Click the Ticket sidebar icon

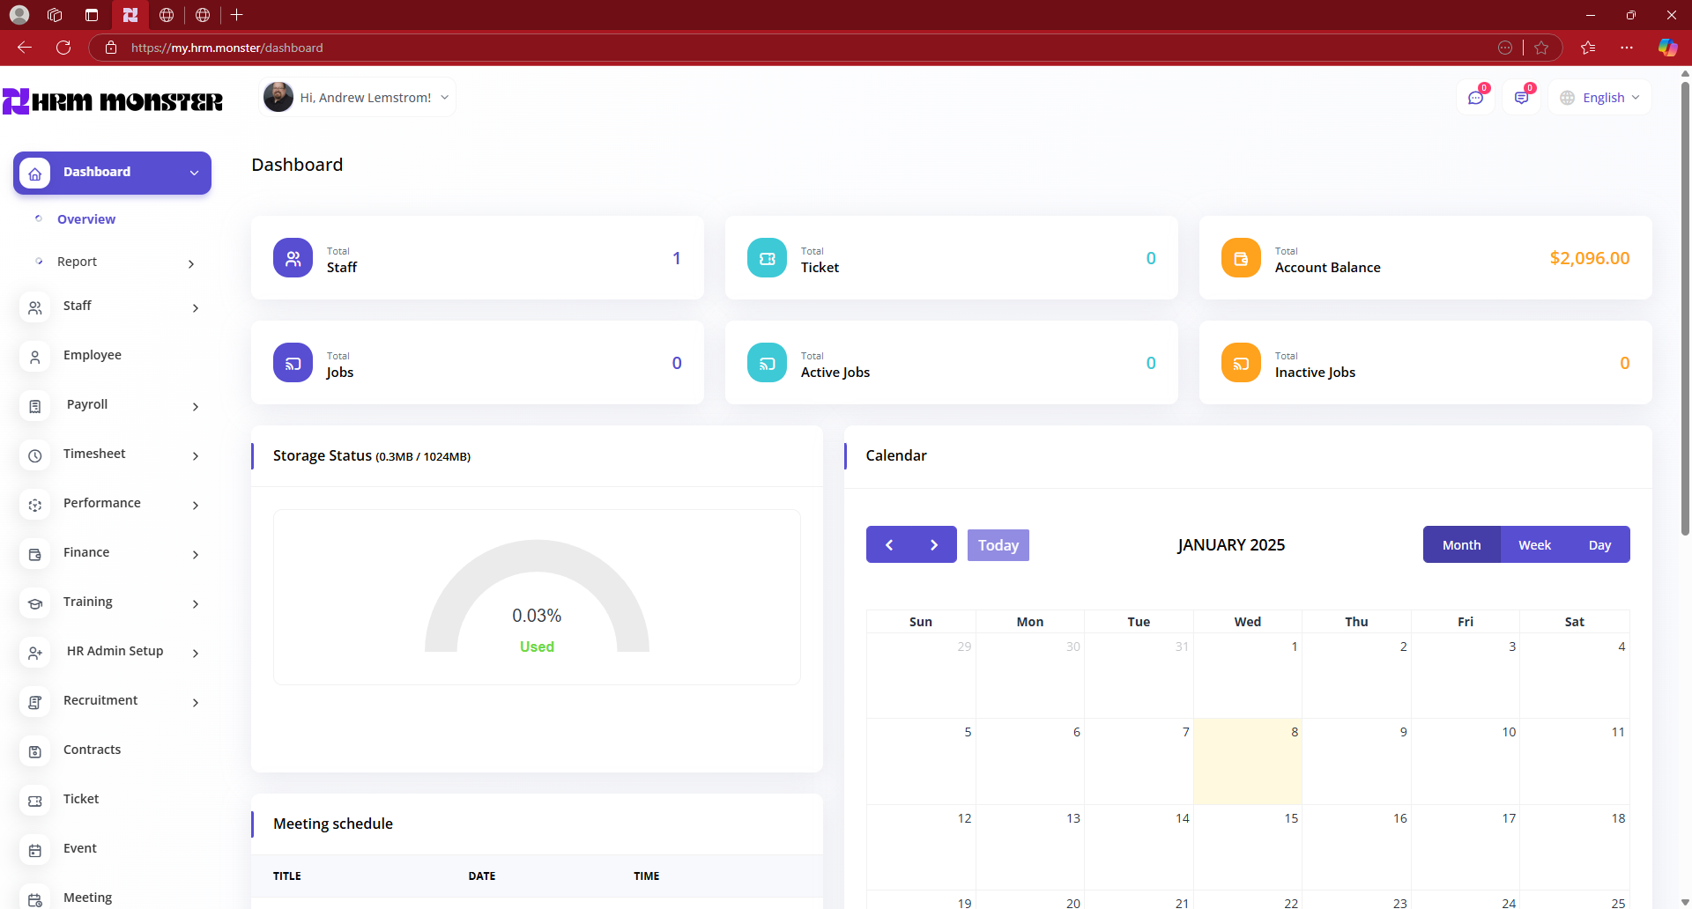point(34,801)
